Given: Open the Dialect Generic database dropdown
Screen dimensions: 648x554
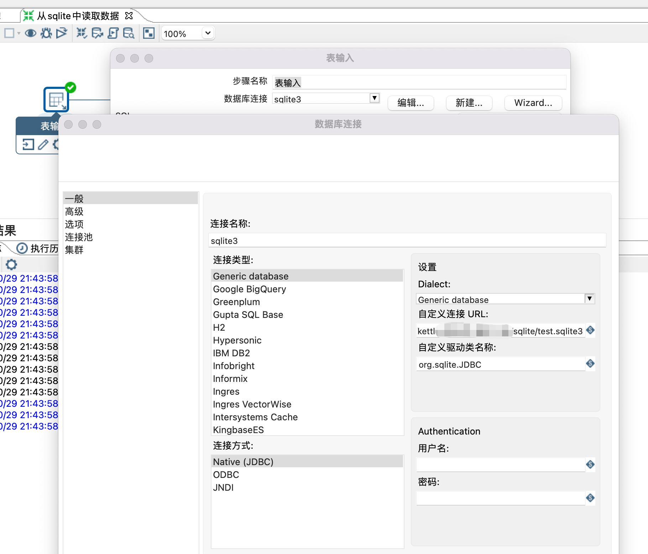Looking at the screenshot, I should click(590, 299).
